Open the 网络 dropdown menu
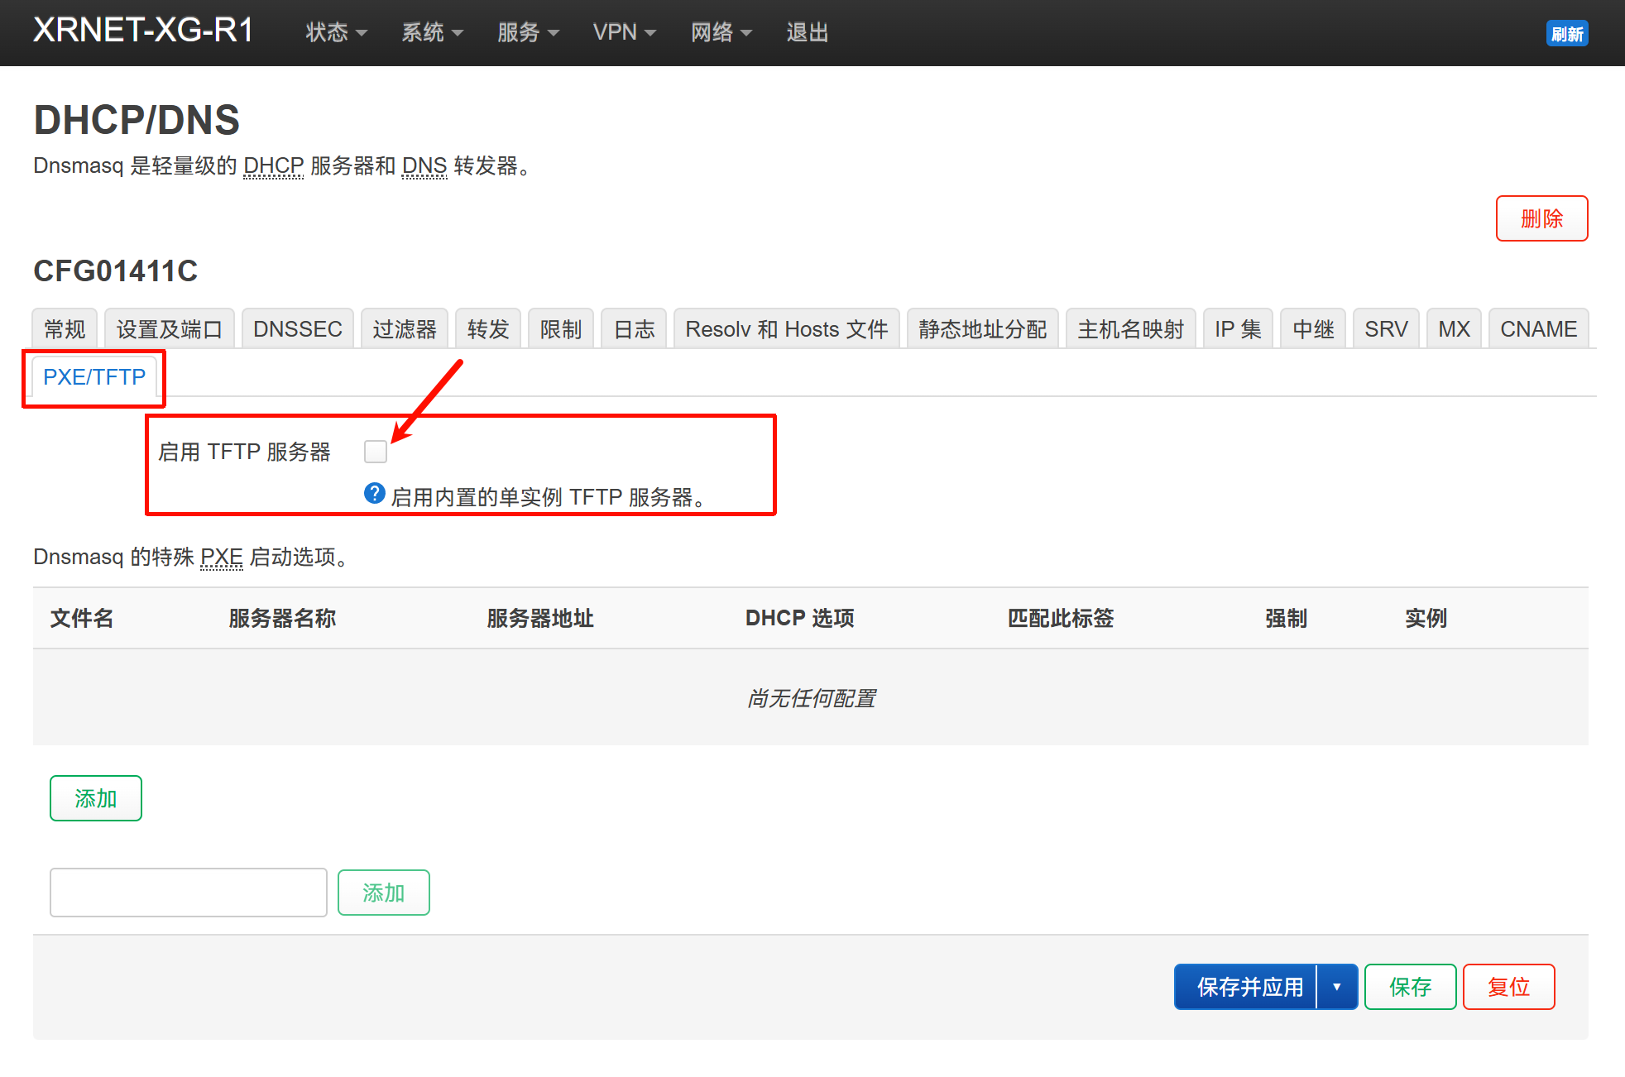 [721, 32]
